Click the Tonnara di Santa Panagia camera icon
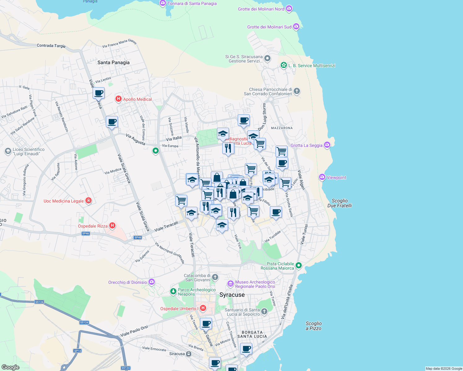The height and width of the screenshot is (371, 463). tap(163, 3)
